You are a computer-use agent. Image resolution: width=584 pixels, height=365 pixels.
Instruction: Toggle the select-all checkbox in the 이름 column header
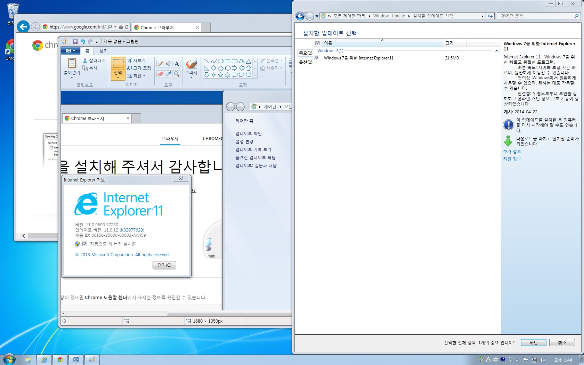317,43
